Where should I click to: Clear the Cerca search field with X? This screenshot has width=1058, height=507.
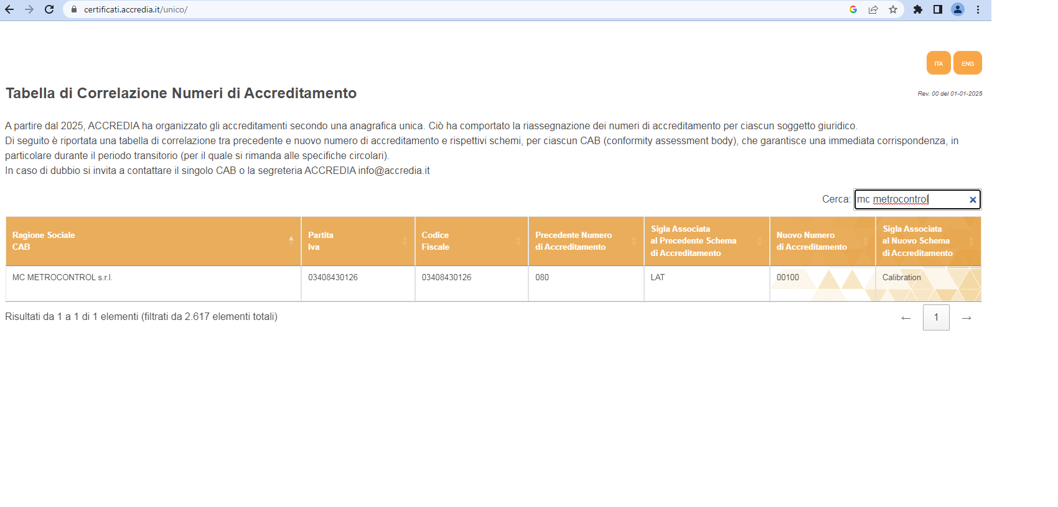[973, 199]
